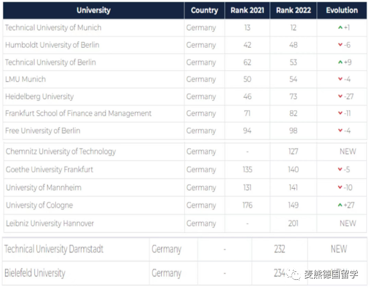The height and width of the screenshot is (291, 370).
Task: Click NEW label in Chemnitz row
Action: (x=348, y=152)
